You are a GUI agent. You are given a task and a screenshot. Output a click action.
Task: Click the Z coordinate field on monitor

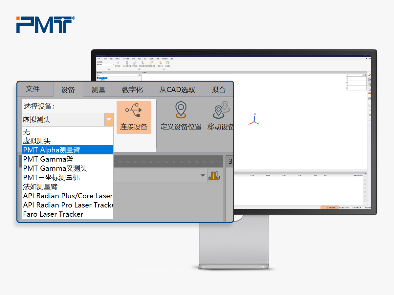[x=357, y=88]
